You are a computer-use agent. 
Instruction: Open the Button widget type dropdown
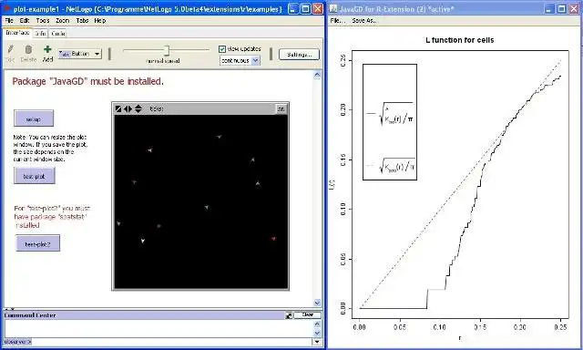[x=79, y=54]
